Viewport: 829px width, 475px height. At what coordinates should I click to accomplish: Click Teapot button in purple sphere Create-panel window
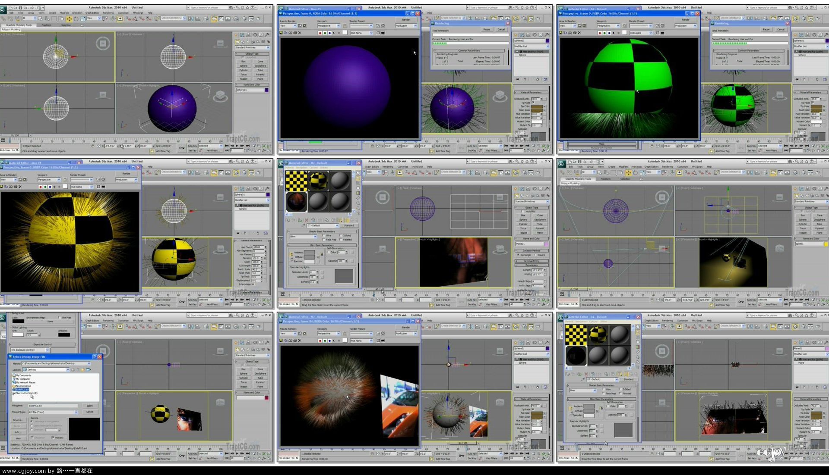[x=244, y=79]
